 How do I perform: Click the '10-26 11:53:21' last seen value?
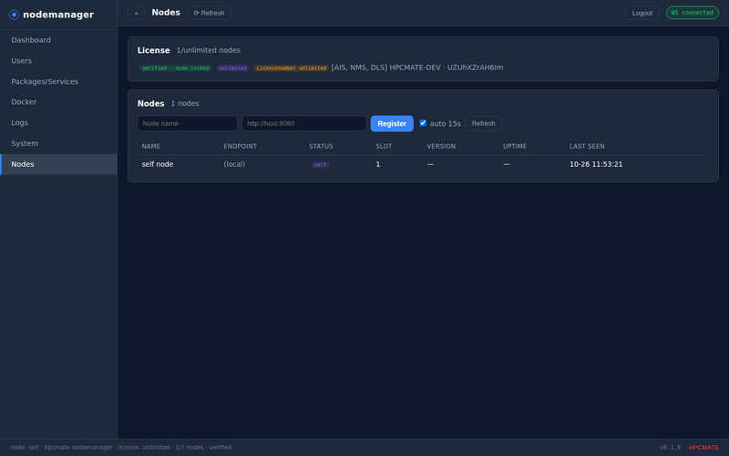click(x=596, y=164)
